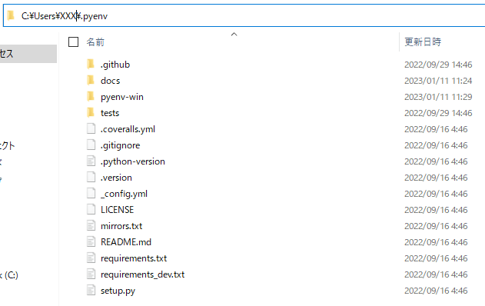The height and width of the screenshot is (306, 485).
Task: Click the .coveralls.yml file icon
Action: 91,128
